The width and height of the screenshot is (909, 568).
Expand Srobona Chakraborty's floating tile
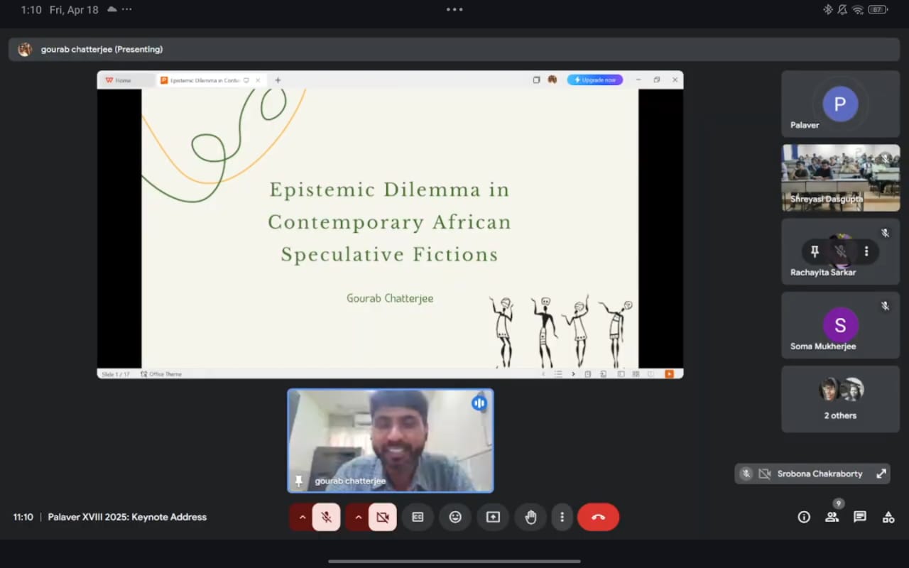click(881, 474)
